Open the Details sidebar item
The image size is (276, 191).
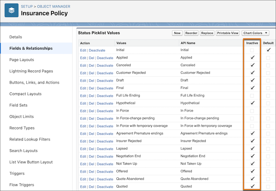(16, 37)
